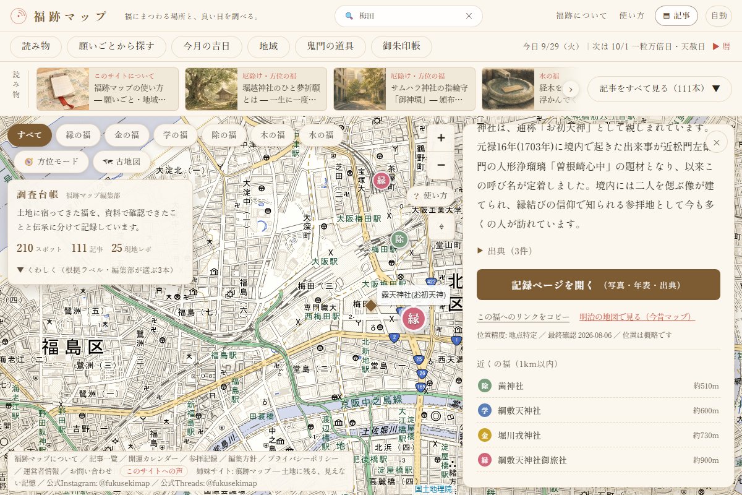Viewport: 742px width, 495px height.
Task: Select the すべて filter chip
Action: (x=30, y=135)
